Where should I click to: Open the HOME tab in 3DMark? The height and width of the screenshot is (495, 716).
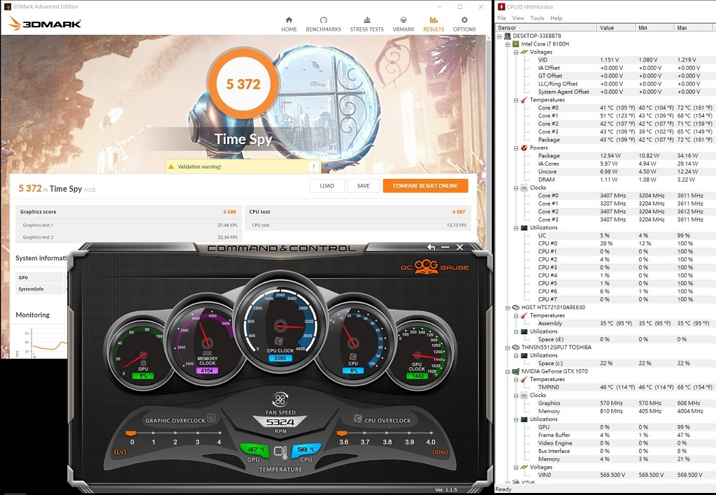tap(289, 24)
